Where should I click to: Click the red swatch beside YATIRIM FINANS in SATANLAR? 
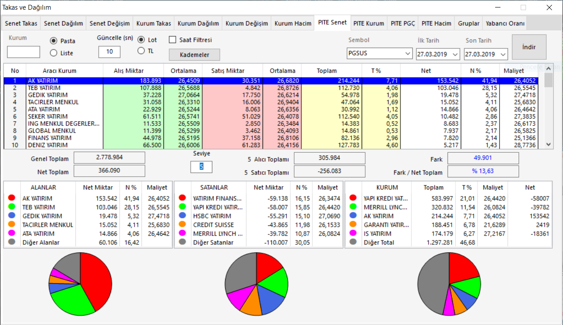[182, 198]
